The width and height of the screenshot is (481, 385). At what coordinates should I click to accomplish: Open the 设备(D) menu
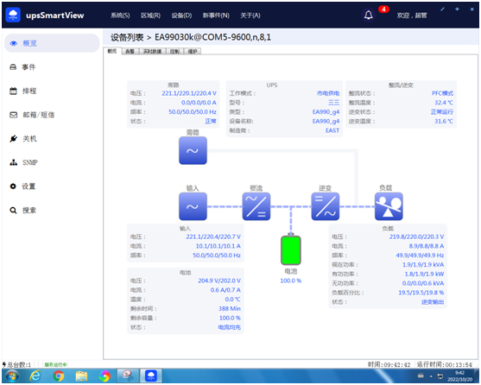point(181,16)
